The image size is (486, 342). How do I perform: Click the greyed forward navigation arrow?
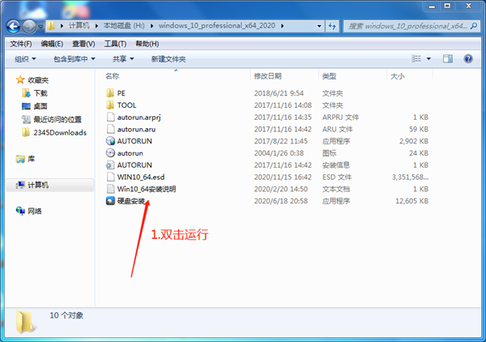[30, 27]
